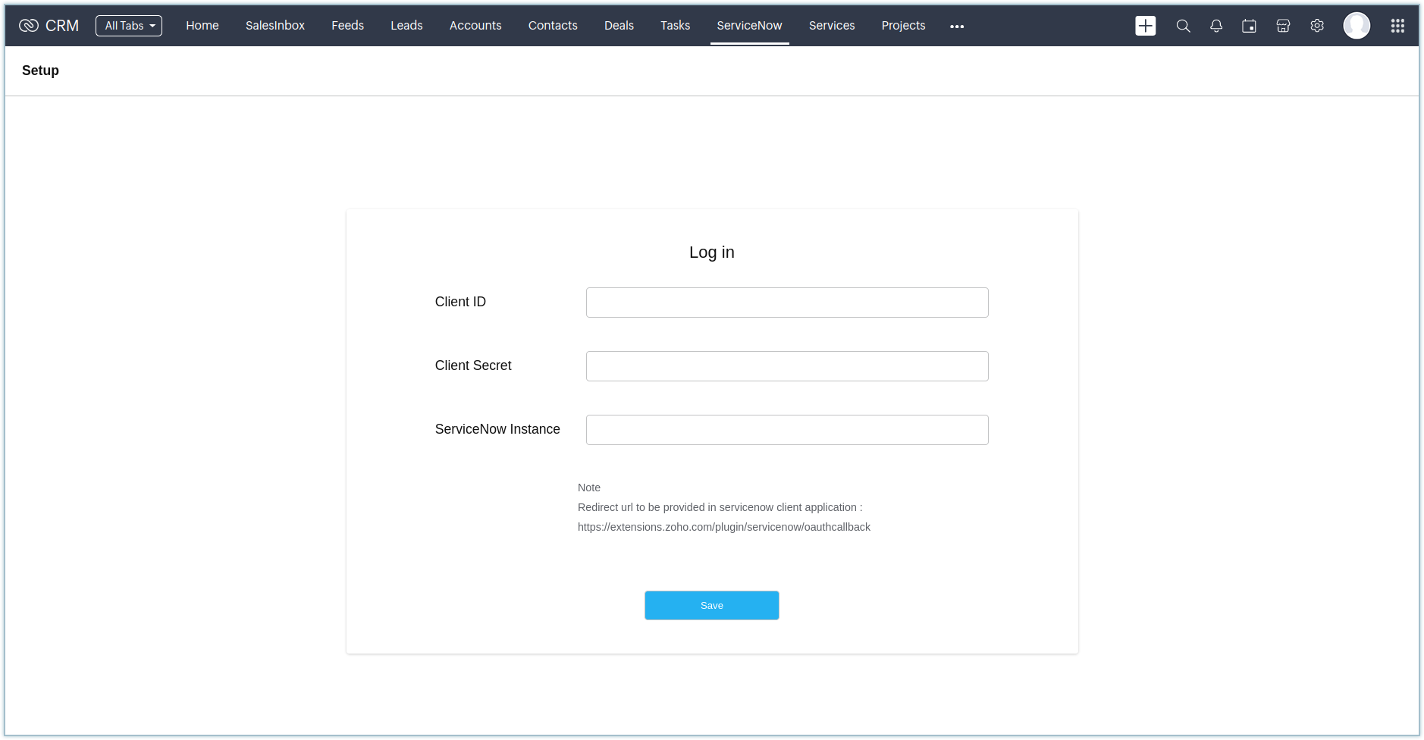This screenshot has width=1424, height=740.
Task: Select the SalesInbox tab
Action: [275, 26]
